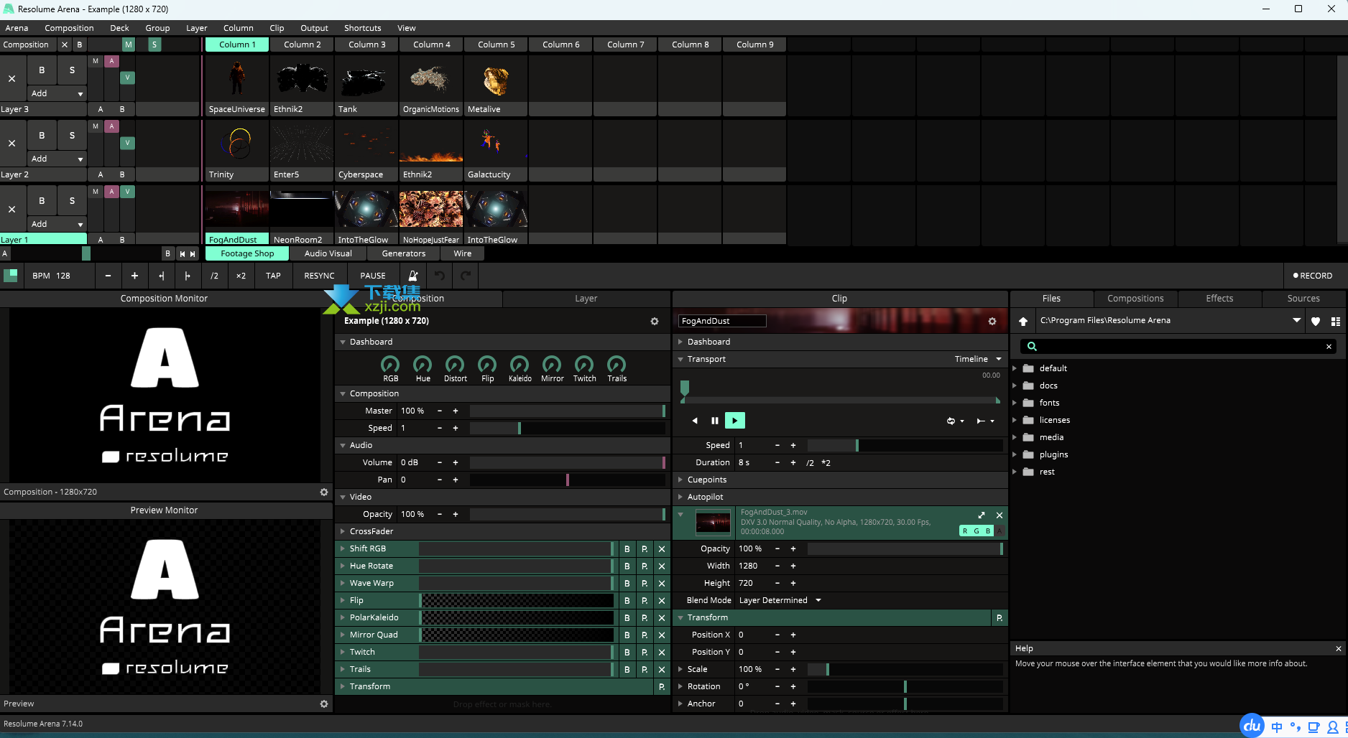Open Composition Monitor settings gear
The height and width of the screenshot is (738, 1348).
[x=324, y=492]
